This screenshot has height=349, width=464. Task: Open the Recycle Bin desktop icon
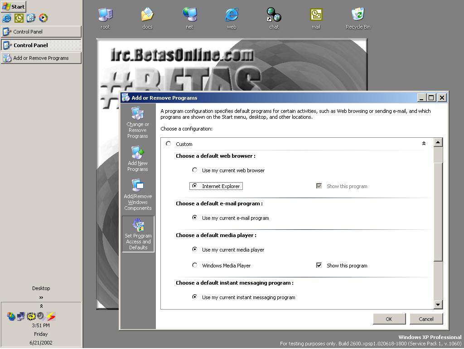(358, 19)
